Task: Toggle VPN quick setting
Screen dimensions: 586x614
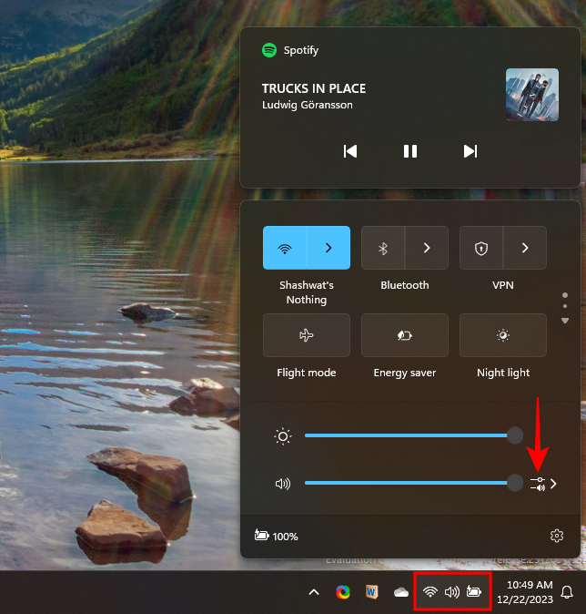Action: tap(481, 248)
